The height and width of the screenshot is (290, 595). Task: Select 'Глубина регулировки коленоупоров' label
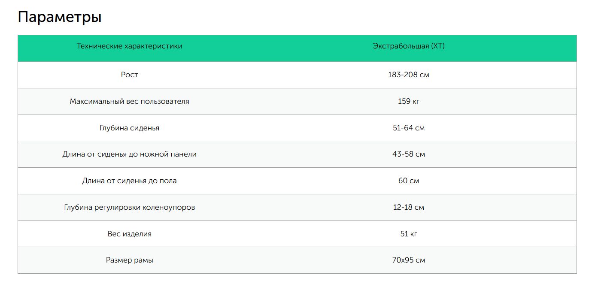click(x=129, y=208)
